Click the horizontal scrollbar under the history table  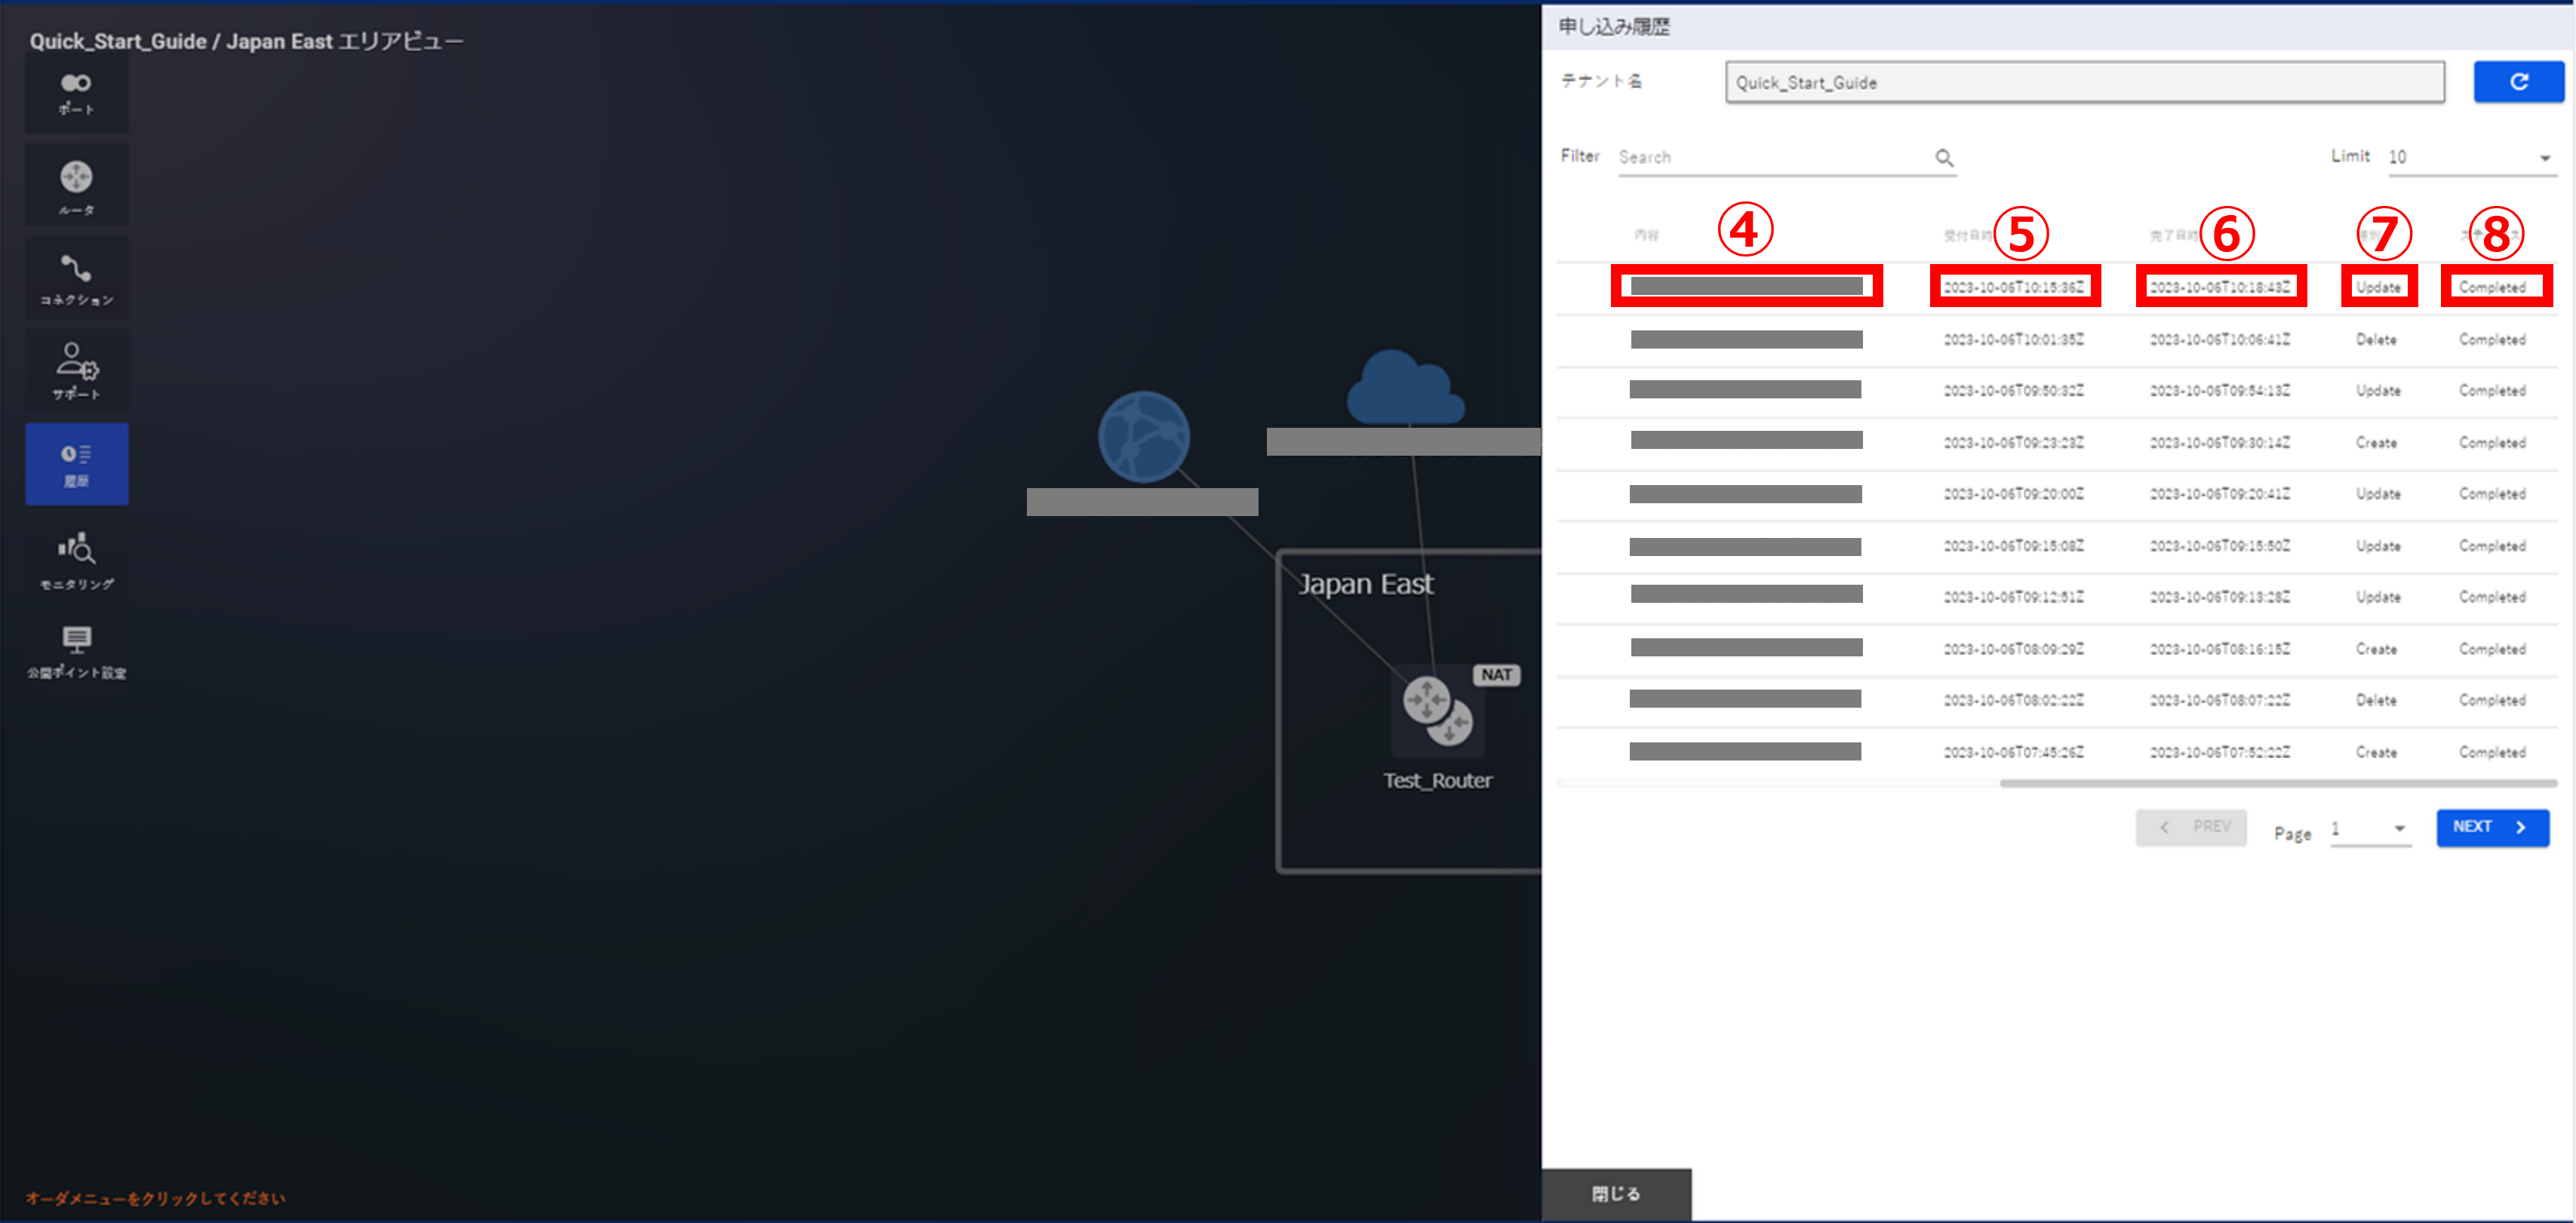point(2278,784)
